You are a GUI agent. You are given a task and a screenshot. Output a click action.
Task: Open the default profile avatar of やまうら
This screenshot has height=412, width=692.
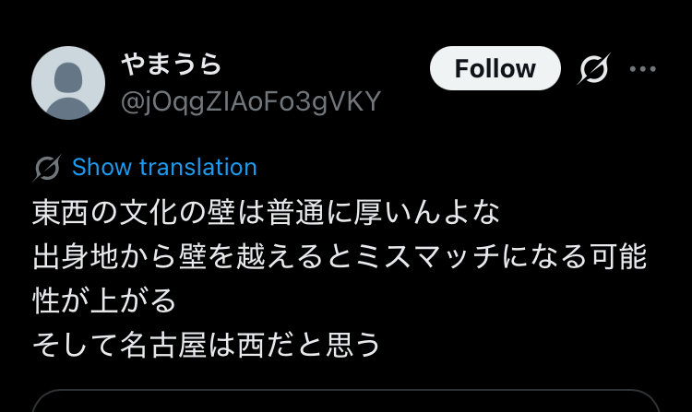[67, 83]
